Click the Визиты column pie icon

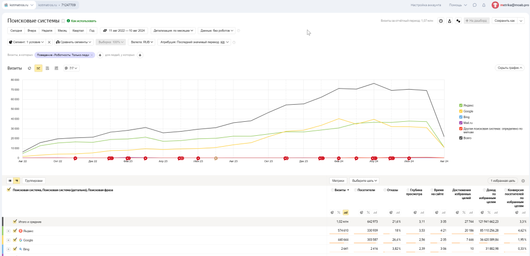pos(332,212)
